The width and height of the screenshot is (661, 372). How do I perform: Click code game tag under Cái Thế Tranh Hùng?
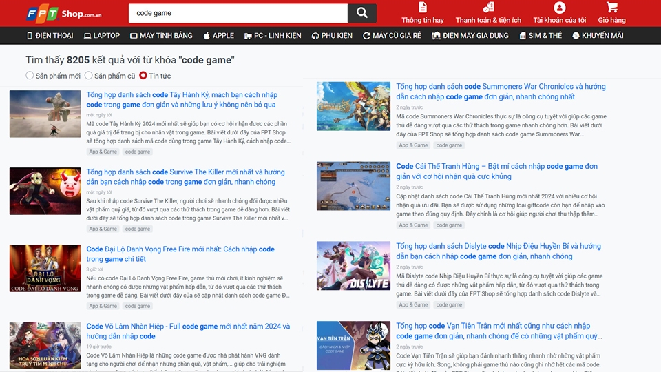pos(449,225)
